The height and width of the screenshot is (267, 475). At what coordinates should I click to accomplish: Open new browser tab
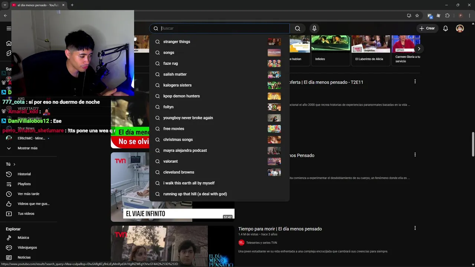coord(72,5)
